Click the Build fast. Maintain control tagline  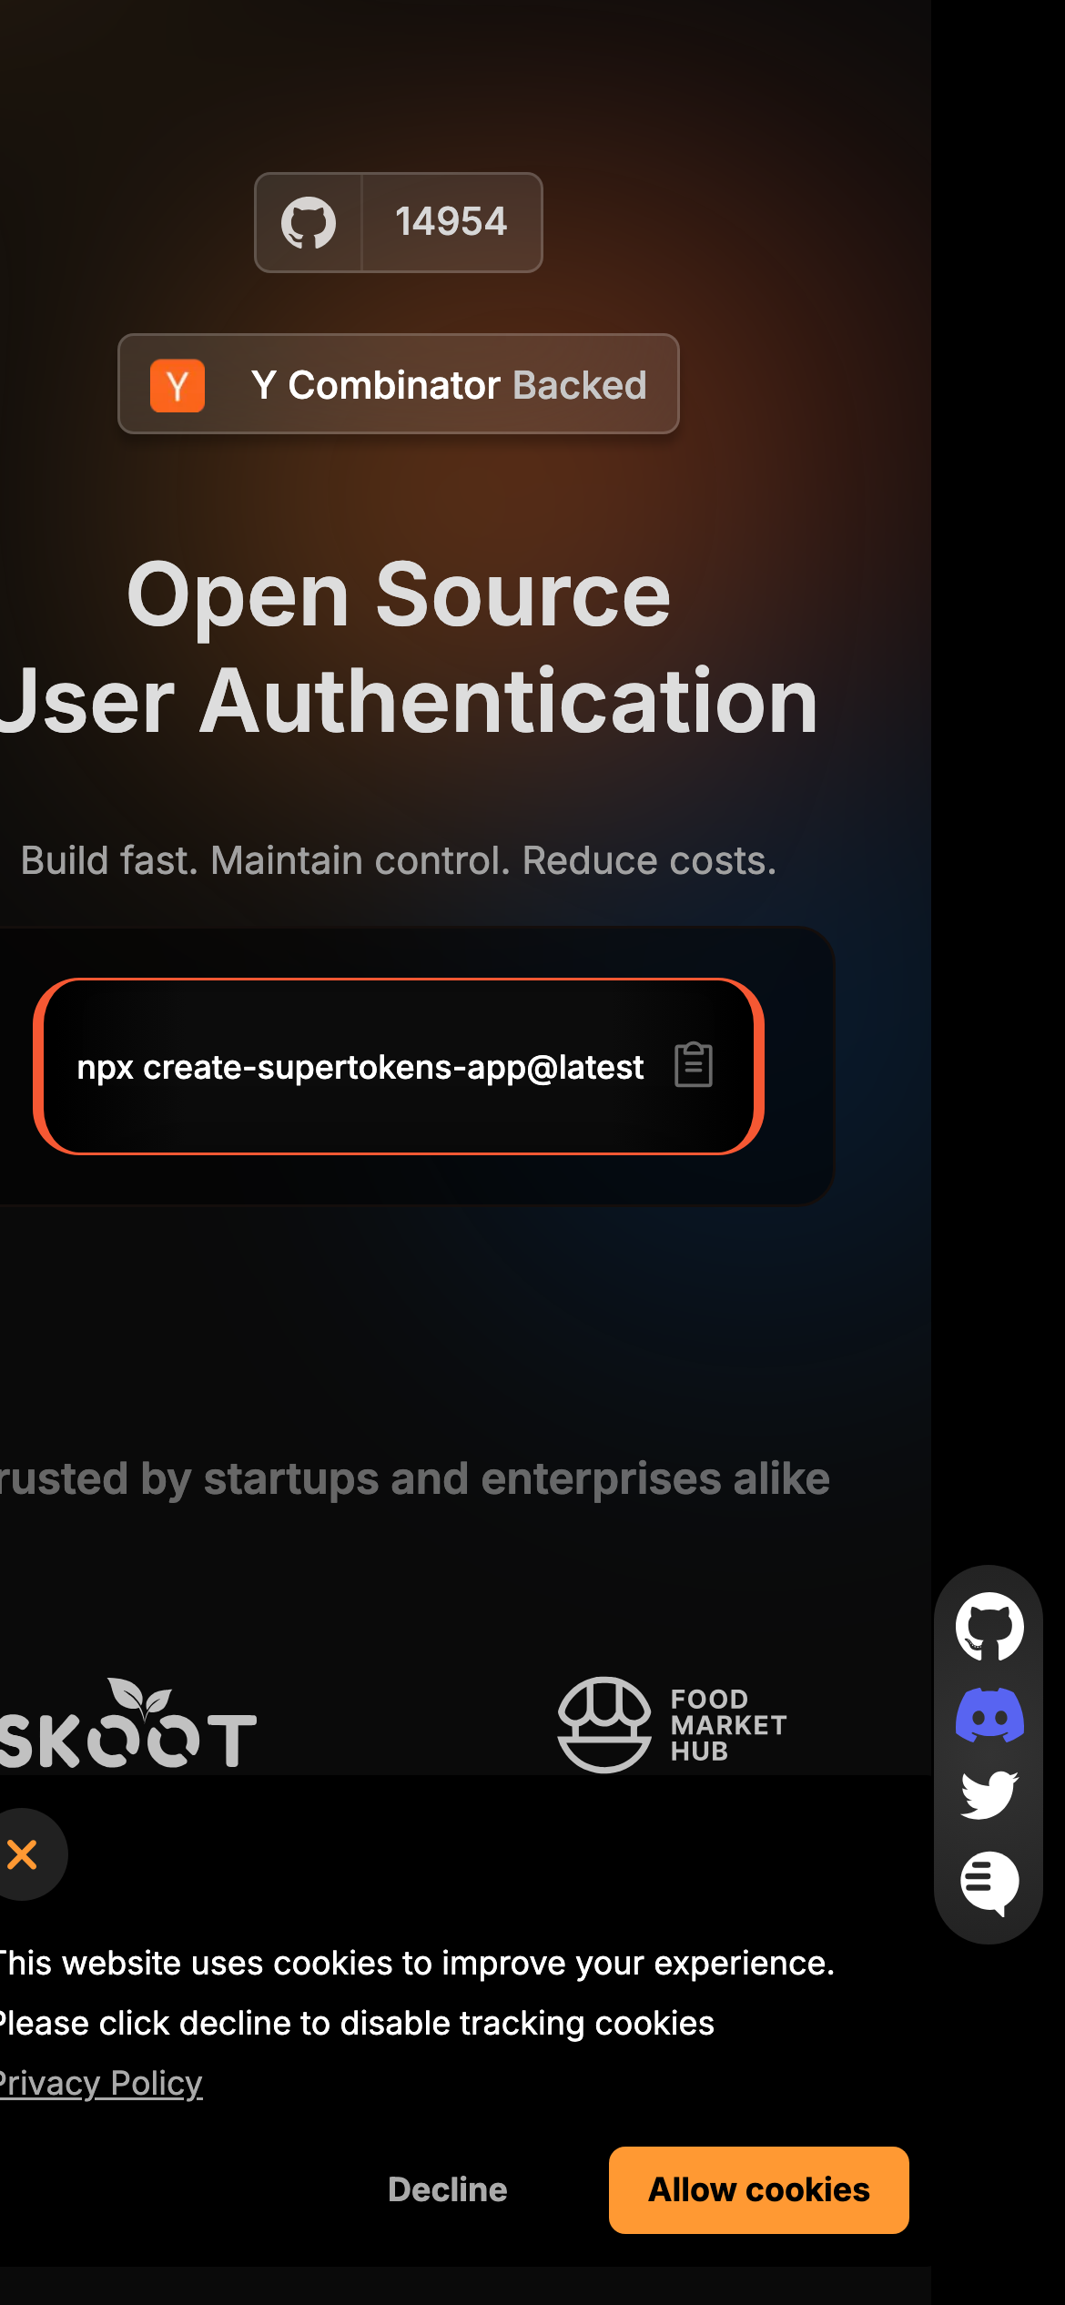(399, 860)
